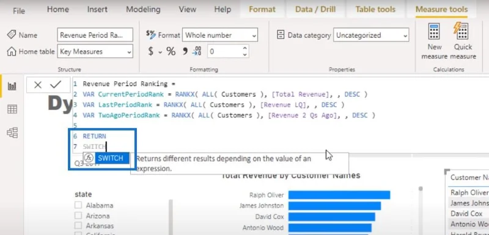489x235 pixels.
Task: Click the decimal places icon
Action: pyautogui.click(x=197, y=51)
